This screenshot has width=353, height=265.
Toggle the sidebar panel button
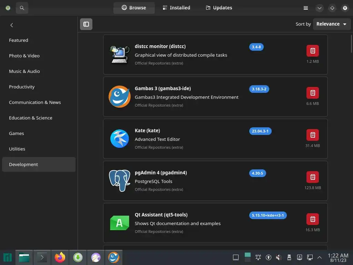(86, 24)
